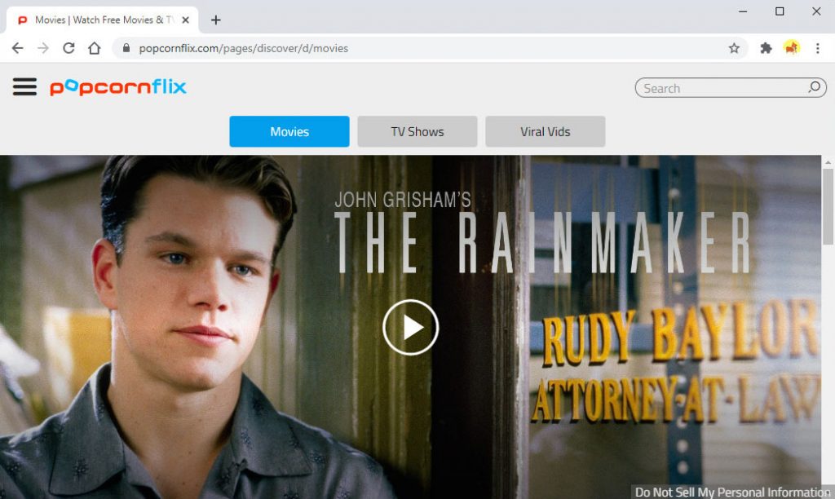
Task: Click the page vertical scrollbar thumb
Action: [x=828, y=206]
